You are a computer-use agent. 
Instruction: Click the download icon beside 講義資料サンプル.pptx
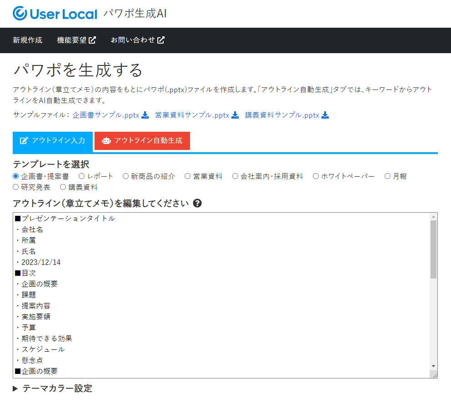[x=325, y=115]
